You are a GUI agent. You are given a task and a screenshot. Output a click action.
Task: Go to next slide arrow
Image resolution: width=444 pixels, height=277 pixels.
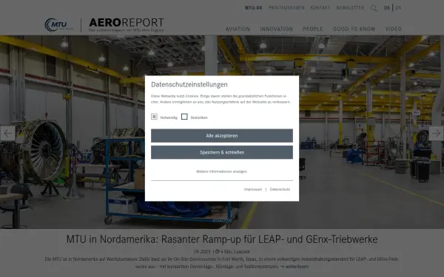click(x=436, y=133)
